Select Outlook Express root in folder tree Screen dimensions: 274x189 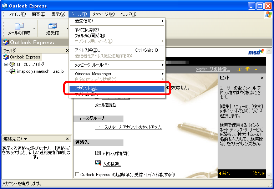coord(25,57)
